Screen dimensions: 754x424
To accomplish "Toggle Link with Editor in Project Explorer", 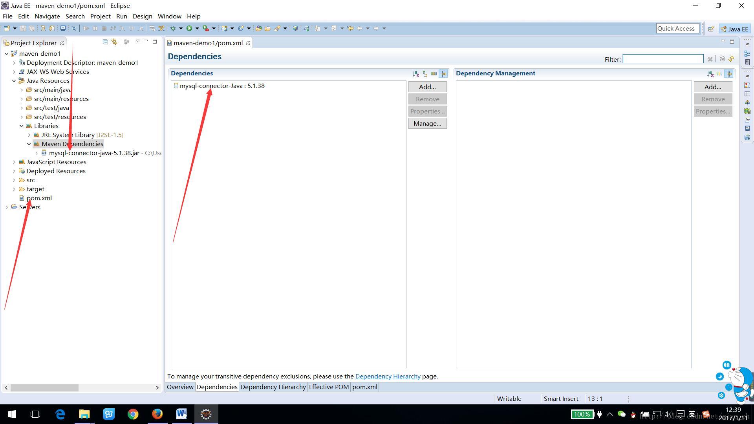I will point(114,42).
